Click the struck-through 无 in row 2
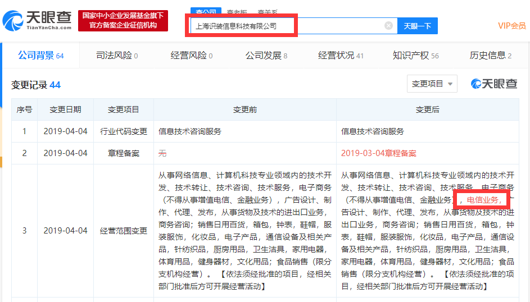Viewport: 530px width, 302px height. click(x=162, y=153)
